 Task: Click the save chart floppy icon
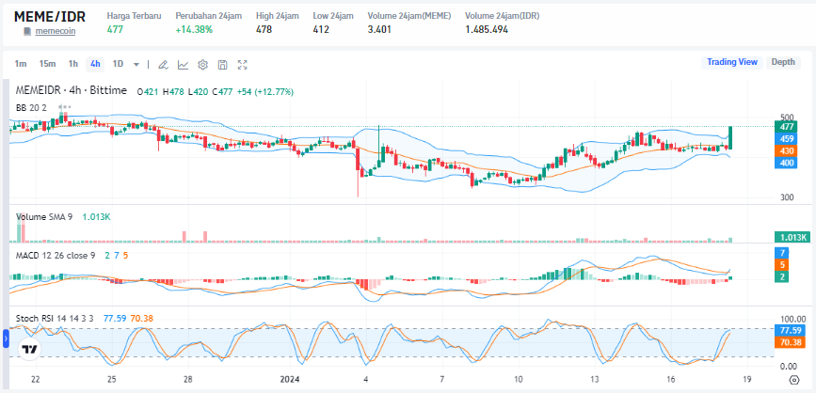(223, 65)
